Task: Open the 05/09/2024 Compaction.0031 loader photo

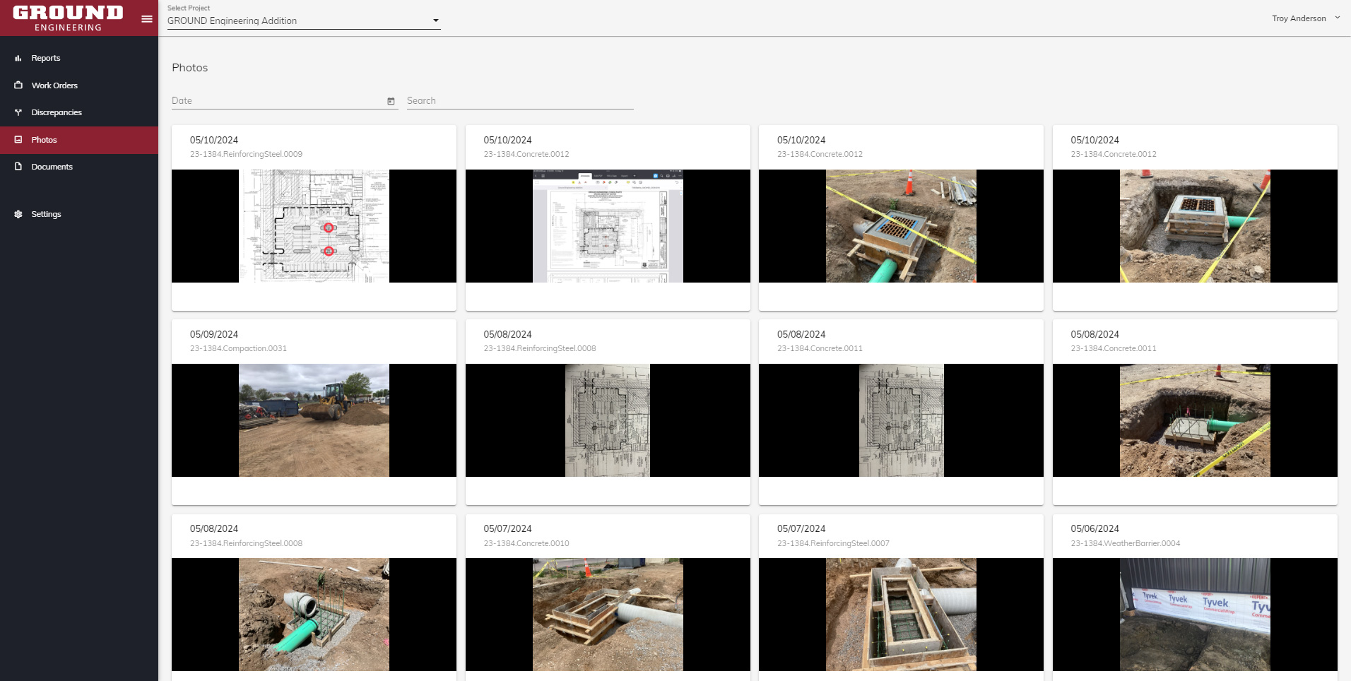Action: [x=314, y=420]
